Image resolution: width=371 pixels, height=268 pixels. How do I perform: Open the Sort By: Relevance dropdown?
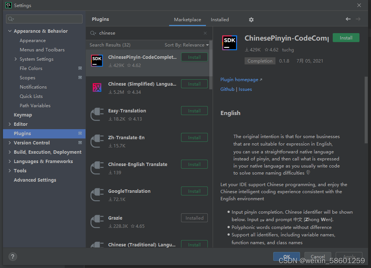tap(187, 45)
